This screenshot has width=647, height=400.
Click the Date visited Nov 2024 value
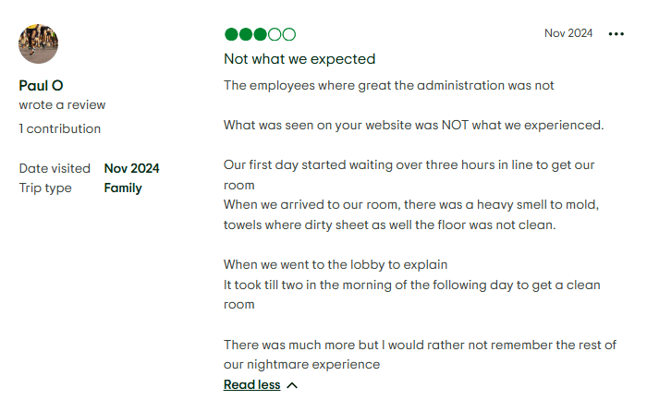coord(131,168)
